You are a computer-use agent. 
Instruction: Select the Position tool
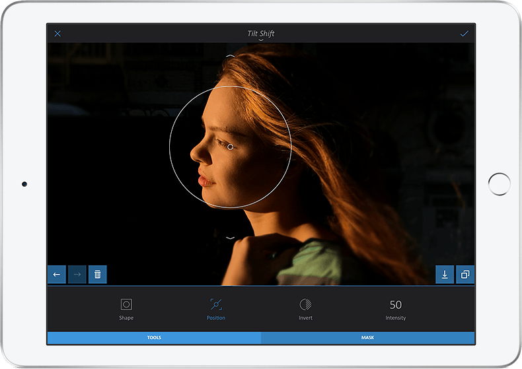click(216, 309)
